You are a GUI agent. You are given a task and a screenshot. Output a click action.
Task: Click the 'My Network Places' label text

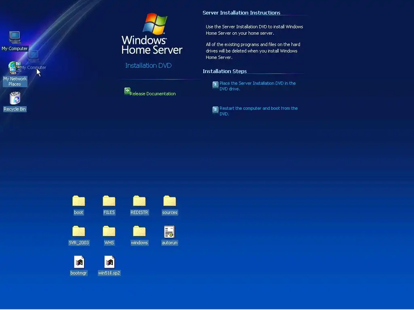[15, 82]
